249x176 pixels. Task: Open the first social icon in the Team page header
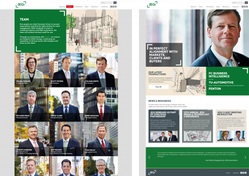(x=111, y=7)
